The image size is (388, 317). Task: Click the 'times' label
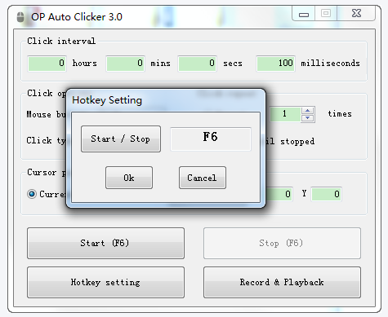point(340,114)
